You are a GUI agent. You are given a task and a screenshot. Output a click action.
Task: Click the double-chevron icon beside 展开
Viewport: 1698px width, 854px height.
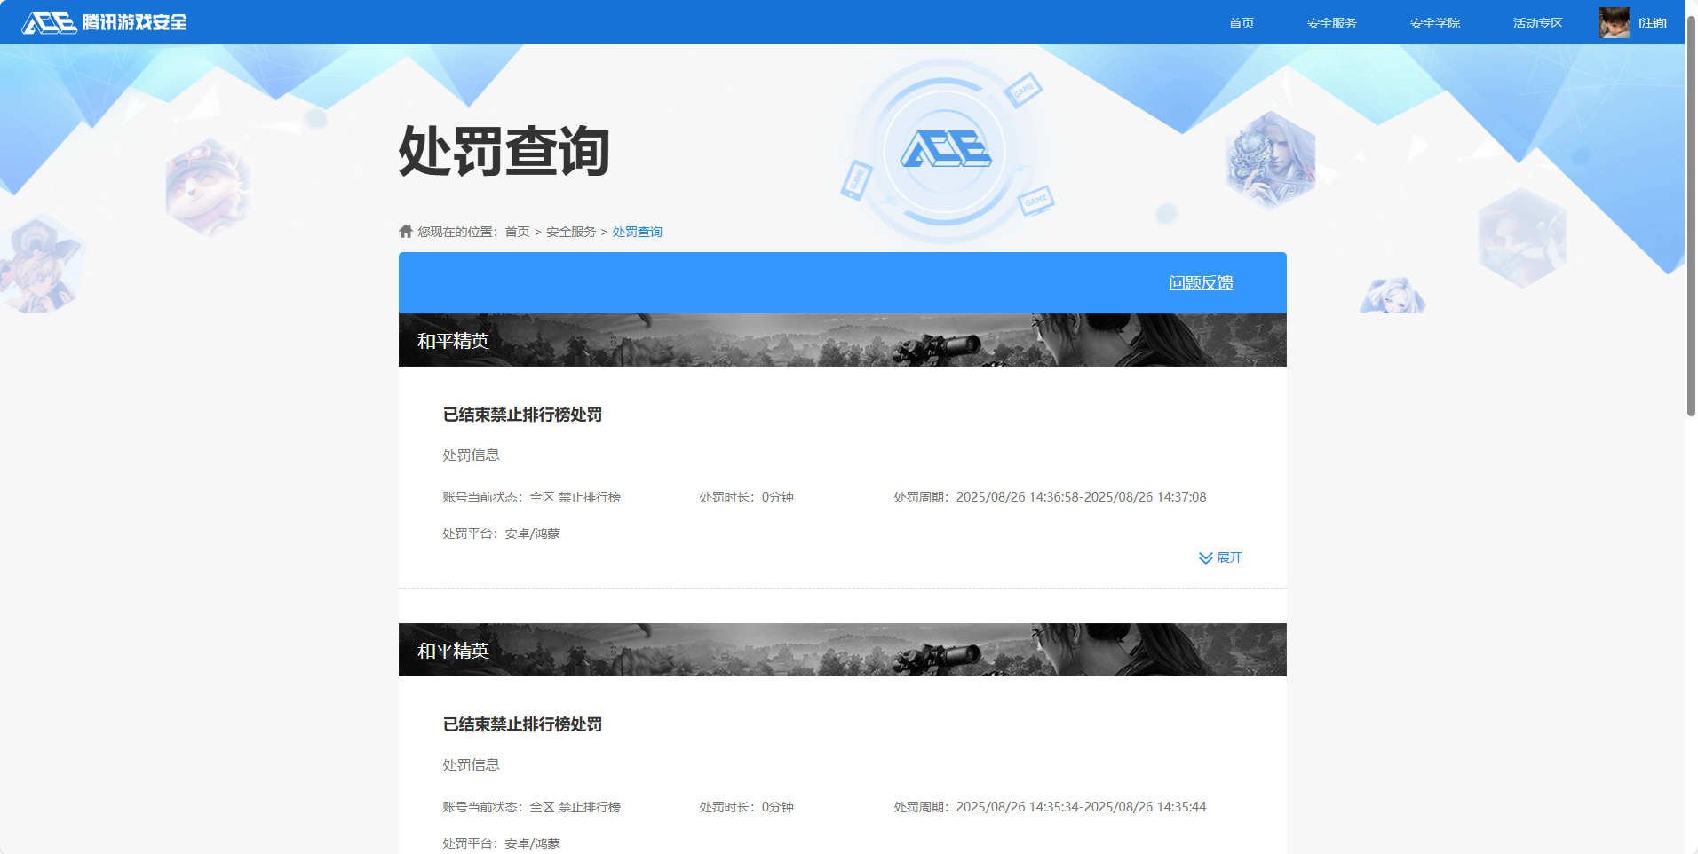point(1204,557)
